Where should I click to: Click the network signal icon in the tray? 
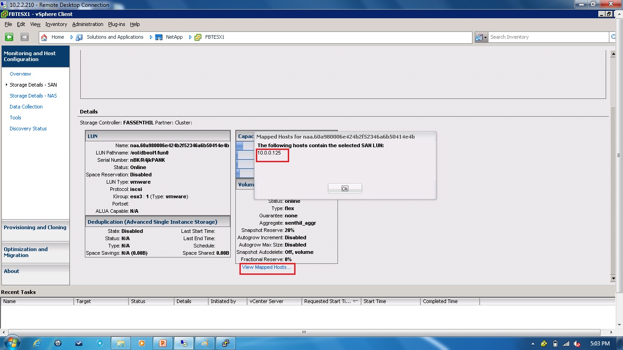tap(566, 343)
